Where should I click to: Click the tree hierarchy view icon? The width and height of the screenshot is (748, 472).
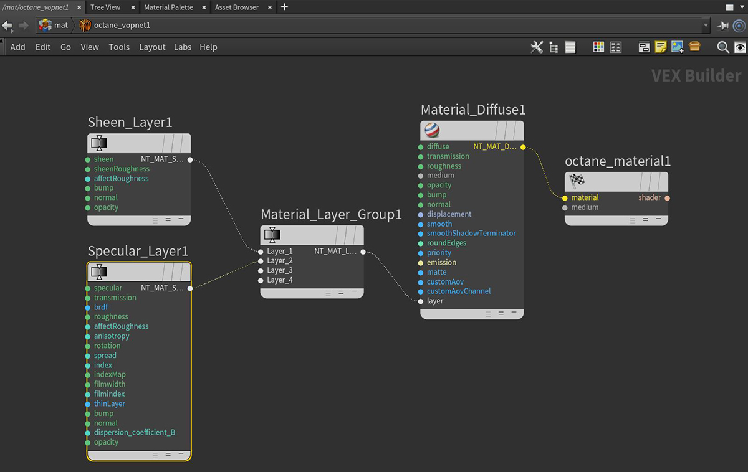tap(553, 47)
